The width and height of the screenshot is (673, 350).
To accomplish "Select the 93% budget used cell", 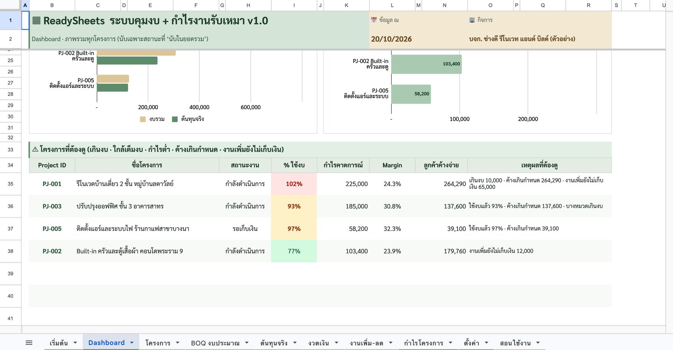I will coord(294,206).
